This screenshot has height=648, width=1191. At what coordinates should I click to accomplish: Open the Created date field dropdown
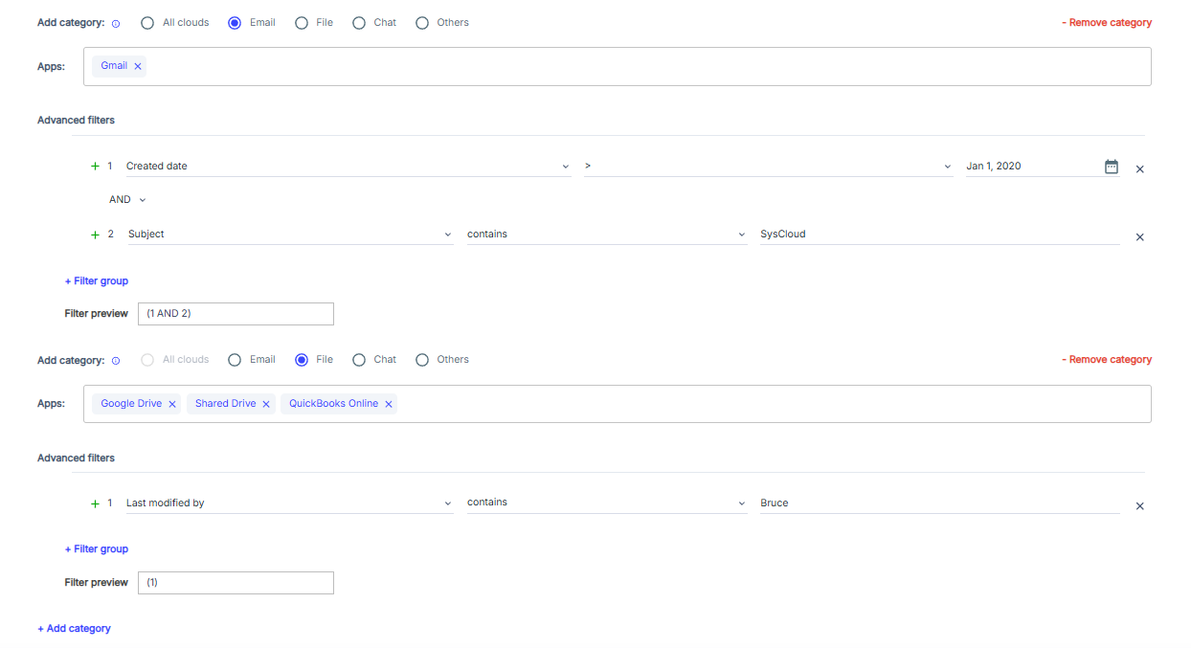click(x=348, y=167)
